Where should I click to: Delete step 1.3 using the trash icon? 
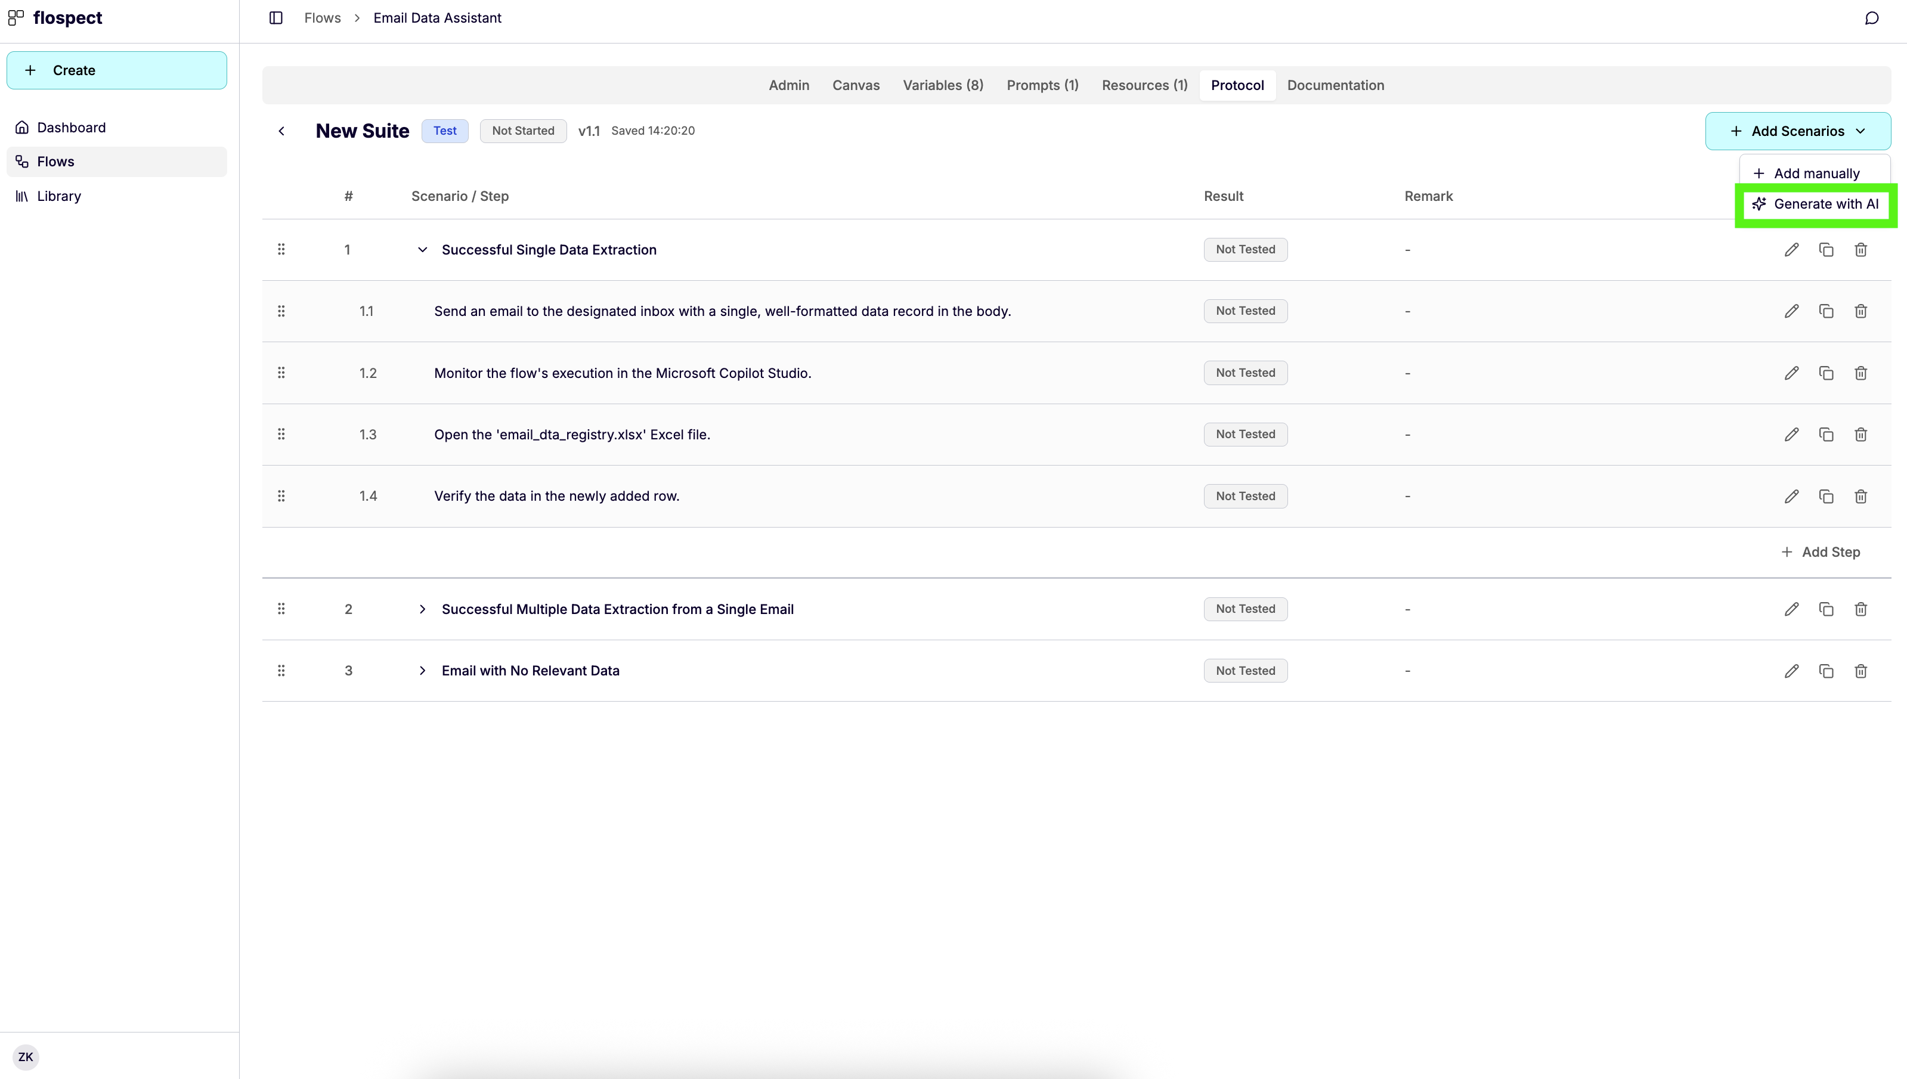coord(1861,434)
